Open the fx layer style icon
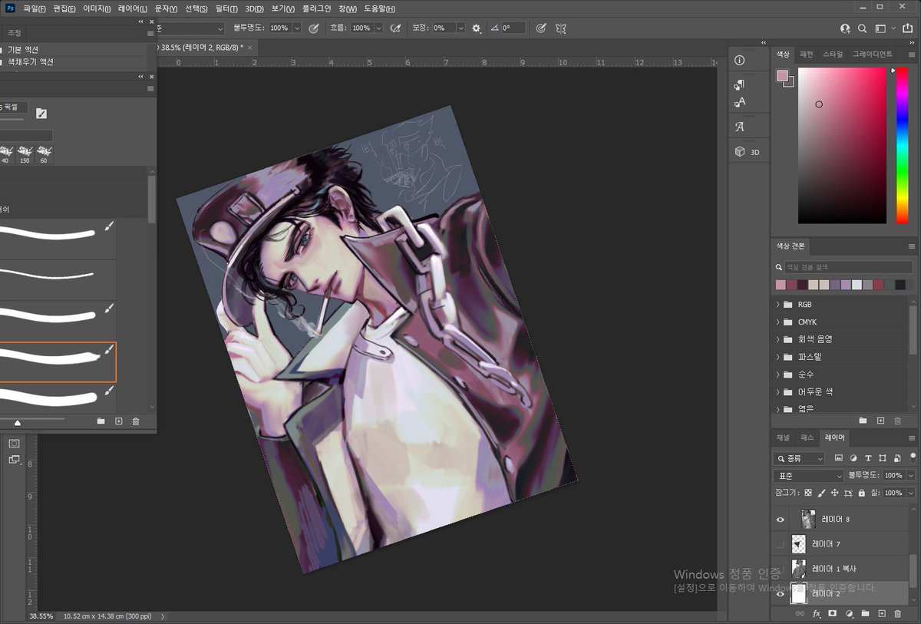 pos(816,614)
